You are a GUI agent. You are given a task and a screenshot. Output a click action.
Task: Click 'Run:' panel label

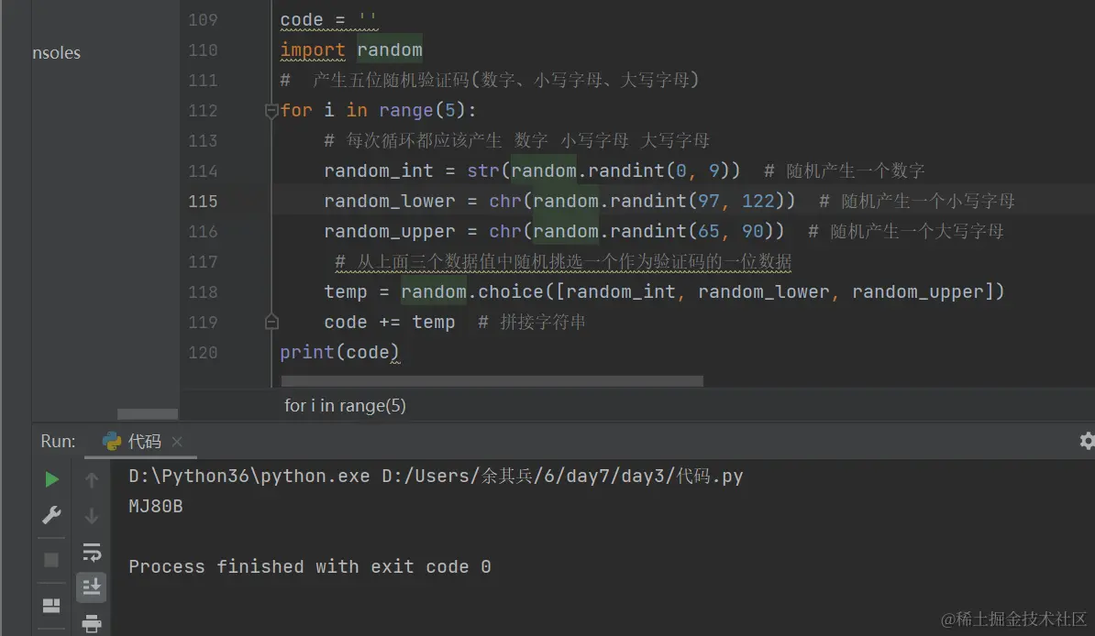[x=58, y=441]
